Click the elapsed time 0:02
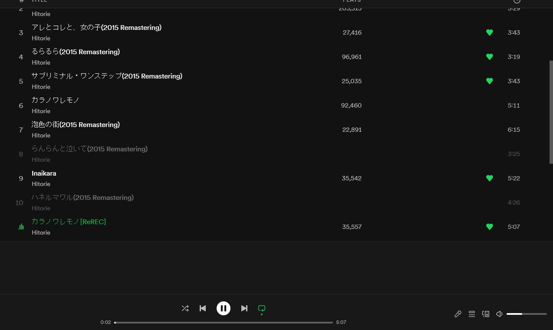553x330 pixels. [106, 322]
